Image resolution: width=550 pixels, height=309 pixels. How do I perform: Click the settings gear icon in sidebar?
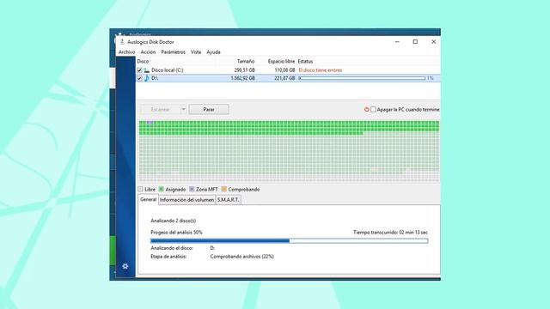(x=125, y=266)
